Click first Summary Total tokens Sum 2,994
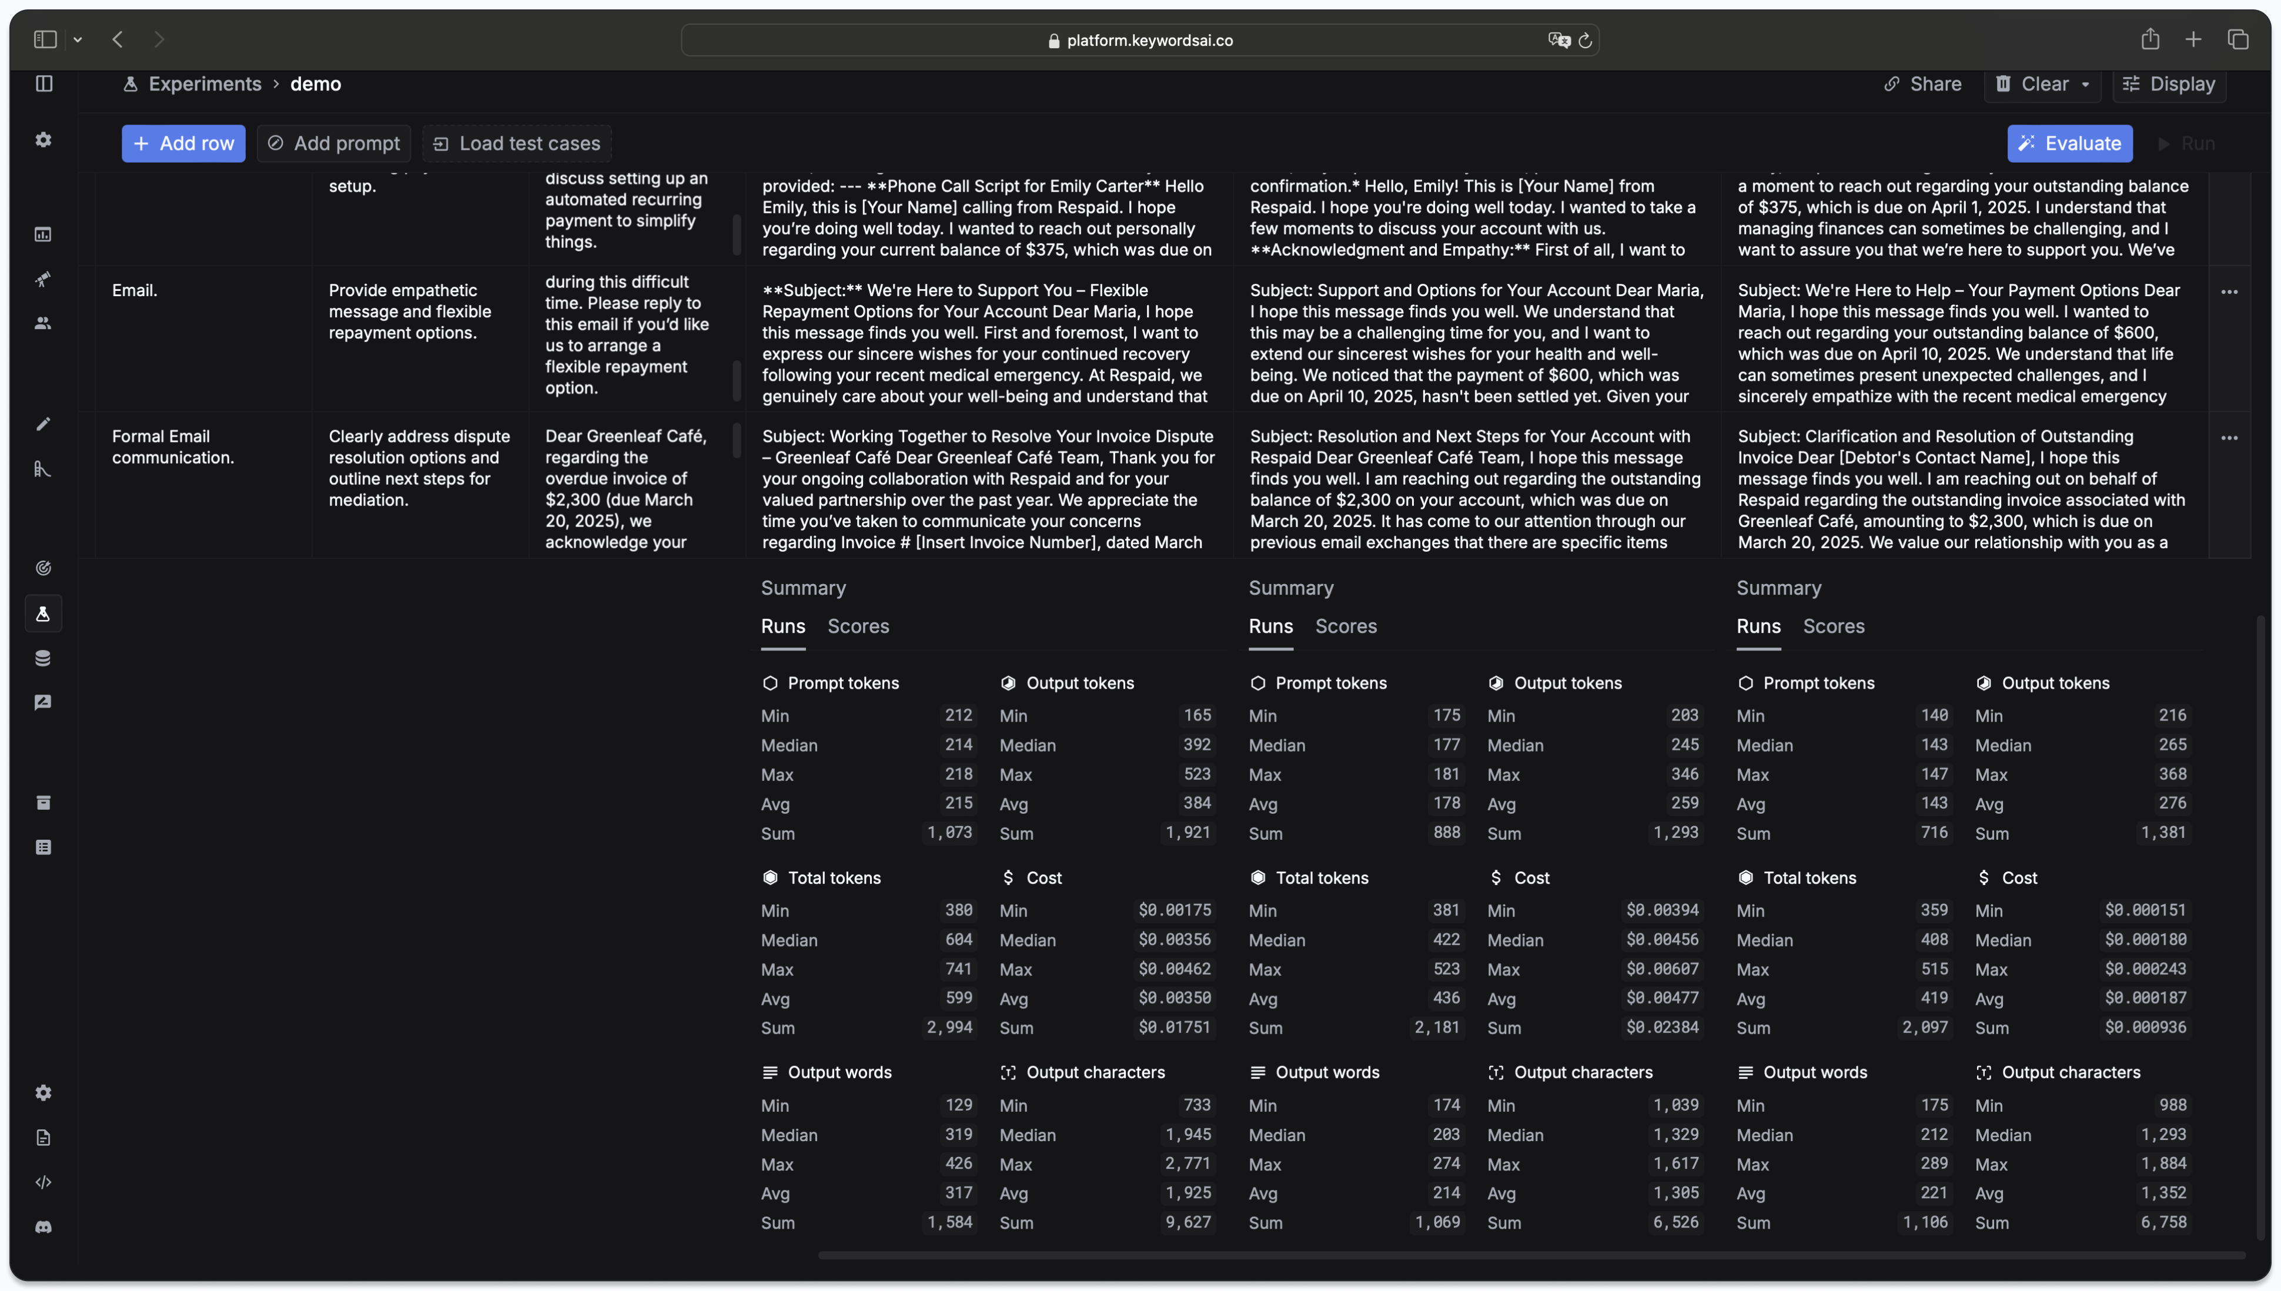 [x=949, y=1028]
